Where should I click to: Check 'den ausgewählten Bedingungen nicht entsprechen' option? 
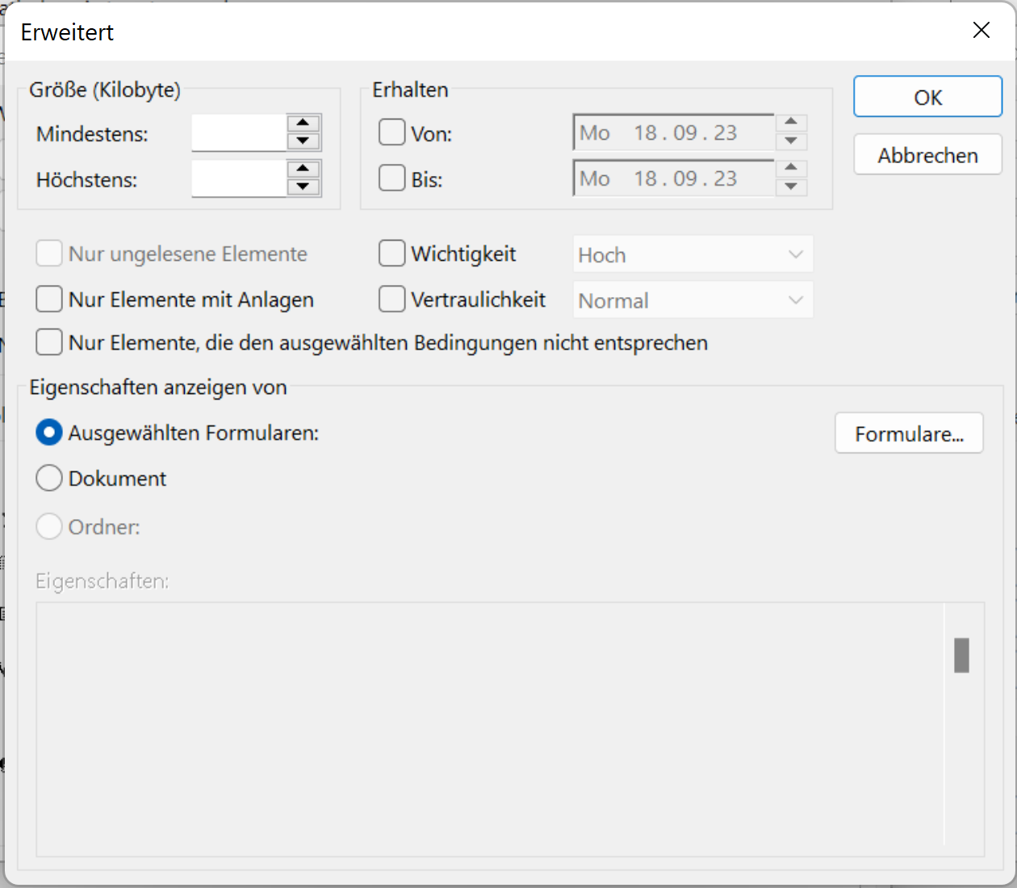tap(49, 342)
